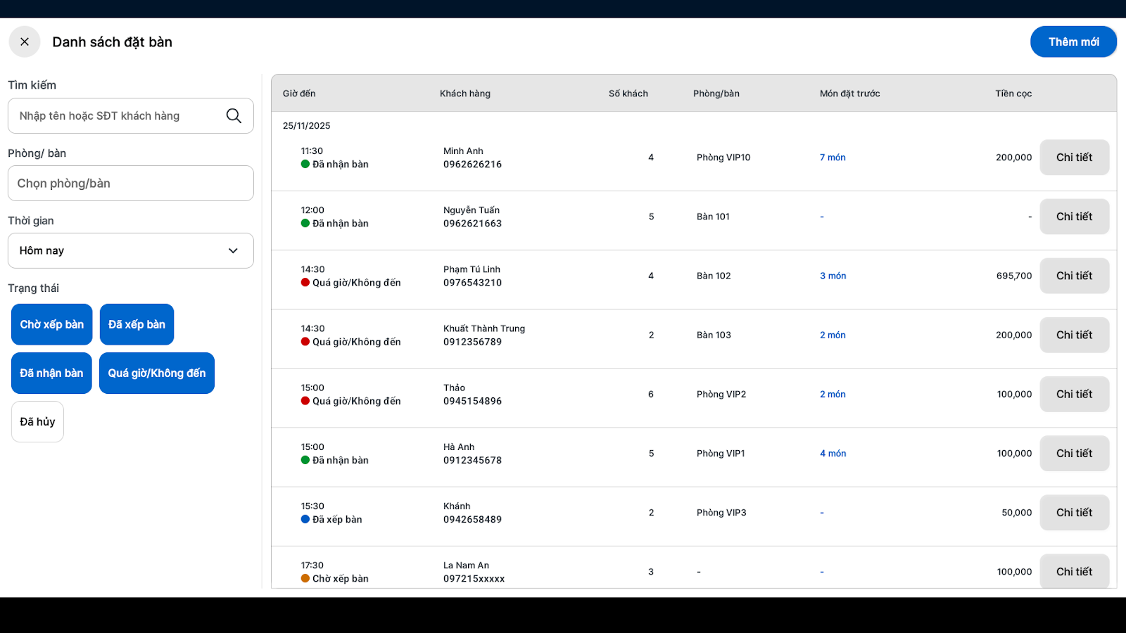Open the 3 món link for Phạm Tú Linh
The height and width of the screenshot is (633, 1126).
833,276
